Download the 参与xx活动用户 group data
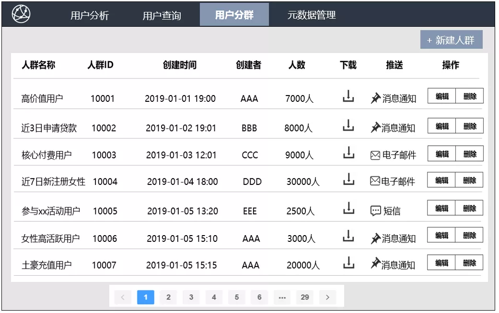This screenshot has width=499, height=313. click(348, 208)
